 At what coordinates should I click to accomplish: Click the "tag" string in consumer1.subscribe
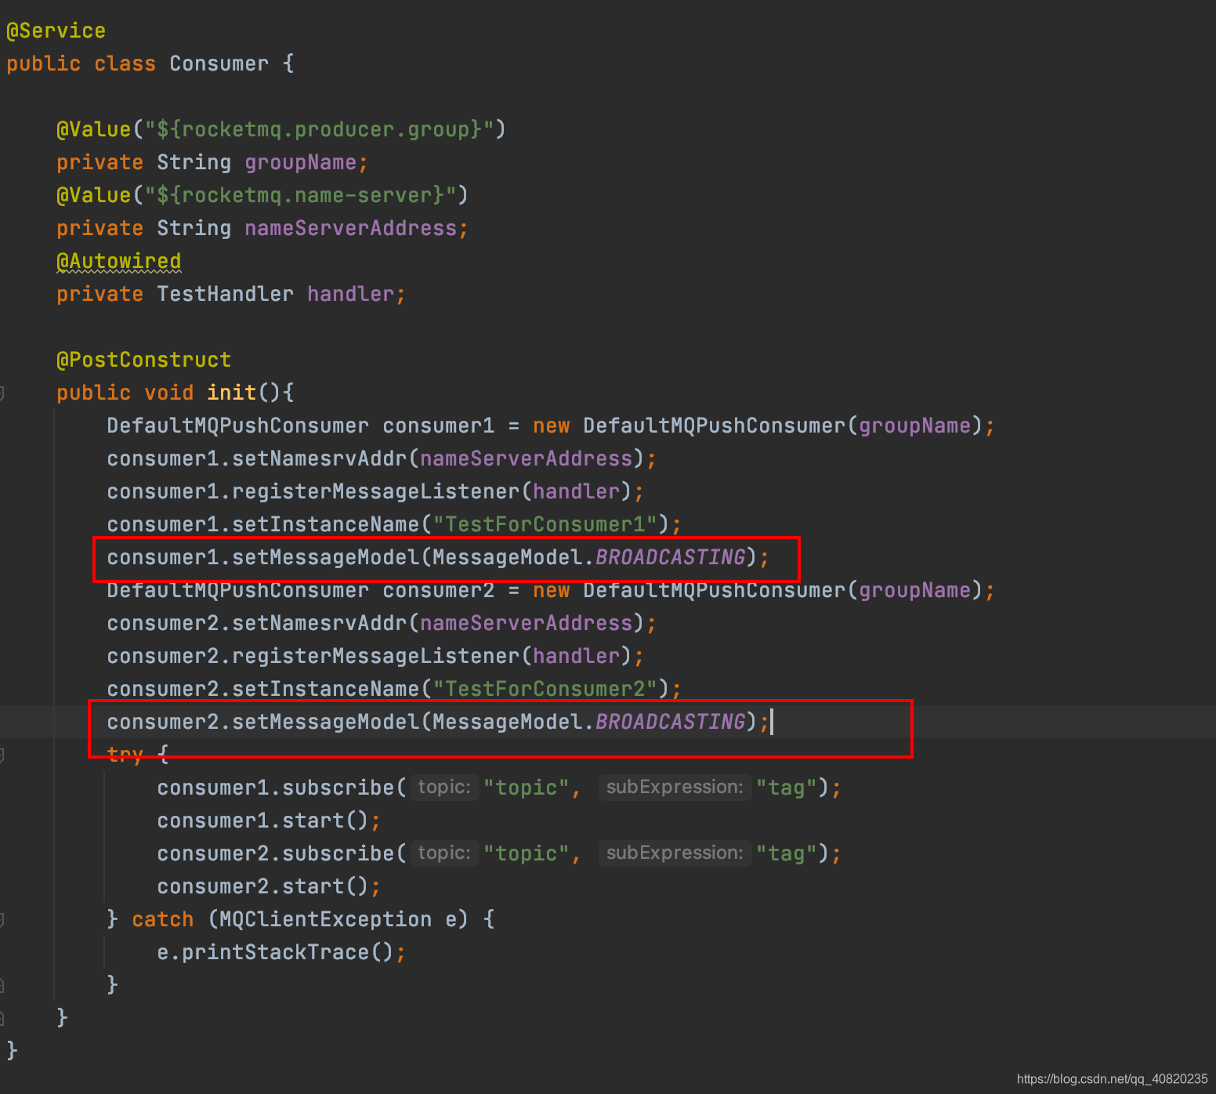coord(786,788)
